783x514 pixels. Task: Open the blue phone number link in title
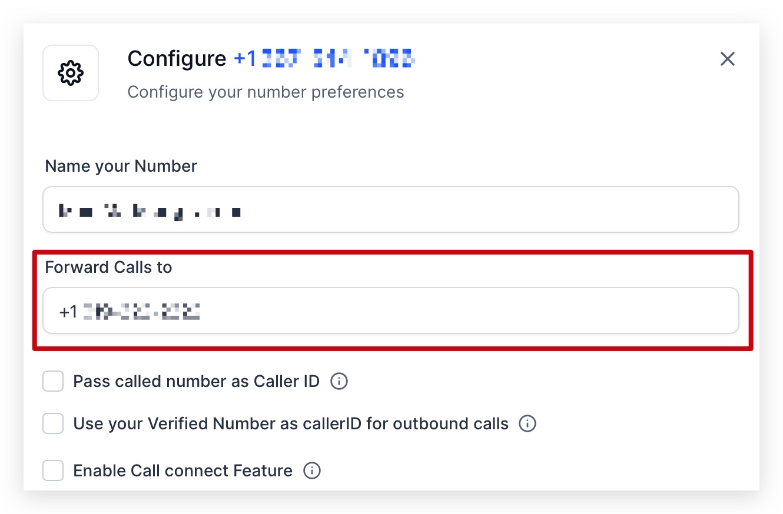[x=325, y=58]
